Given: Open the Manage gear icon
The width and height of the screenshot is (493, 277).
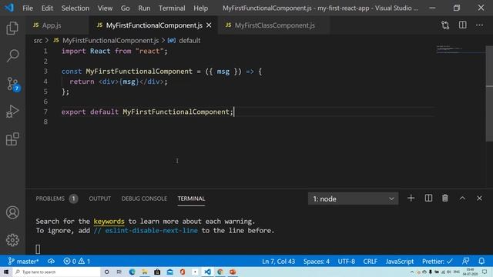Looking at the screenshot, I should point(12,240).
